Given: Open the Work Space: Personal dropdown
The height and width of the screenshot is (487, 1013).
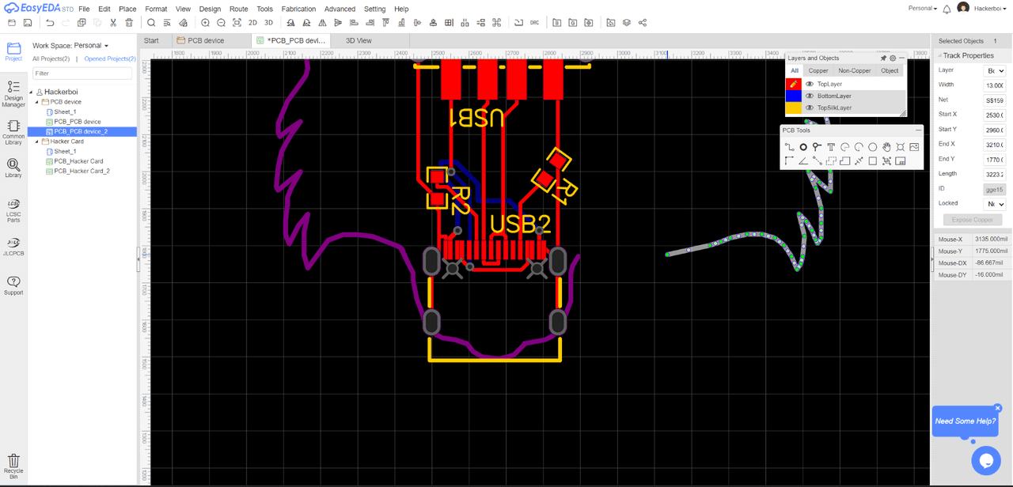Looking at the screenshot, I should (x=70, y=46).
